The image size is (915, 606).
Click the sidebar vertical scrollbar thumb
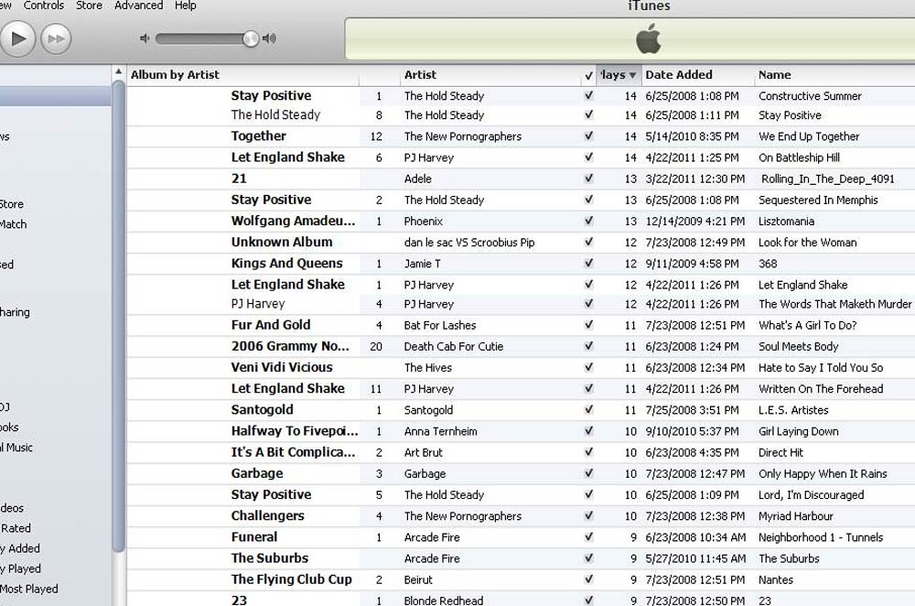(x=118, y=316)
